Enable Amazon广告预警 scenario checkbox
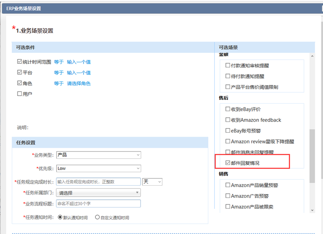 point(227,196)
